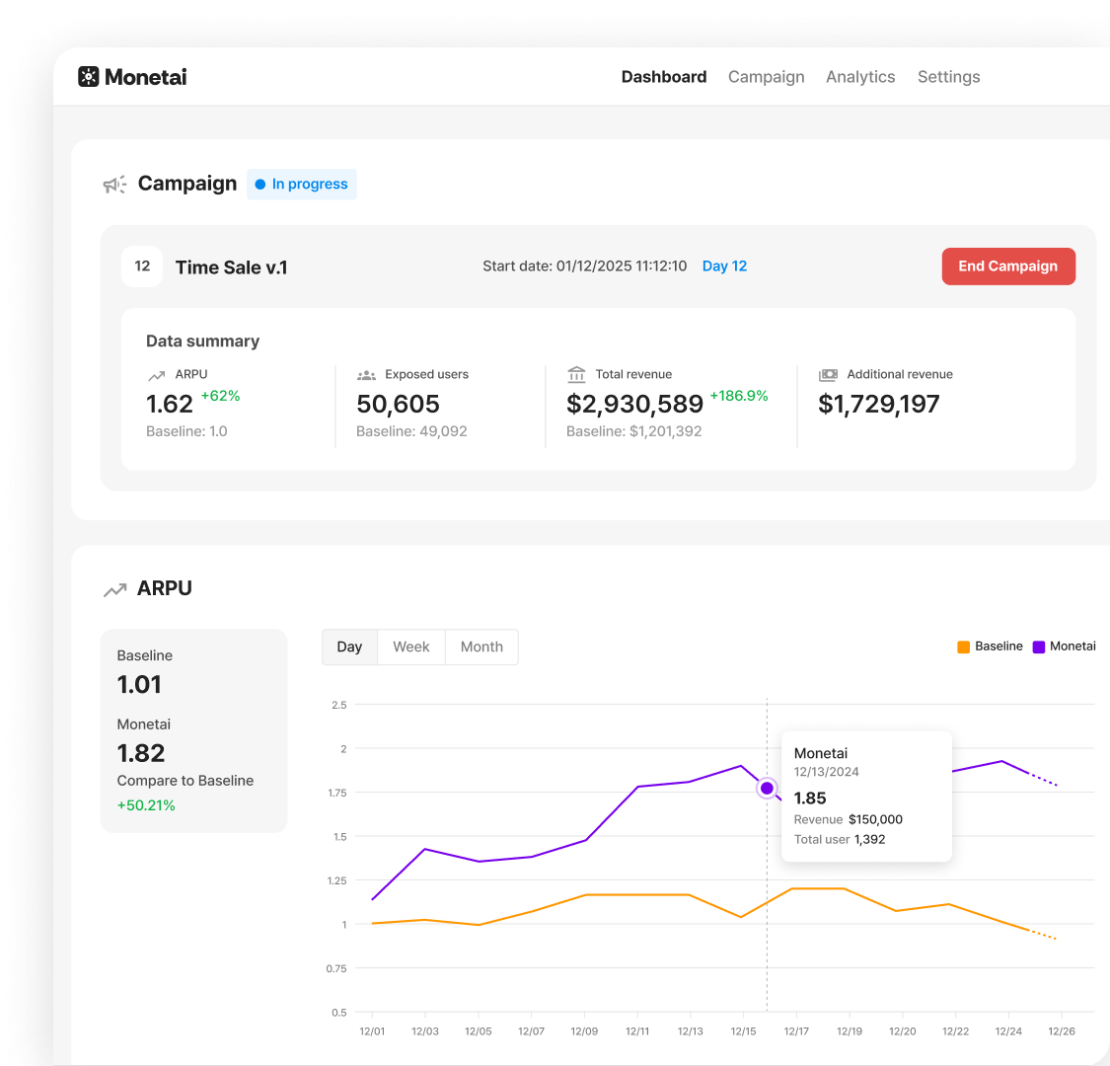Click the 12/26 x-axis label
The image size is (1110, 1066).
click(x=1061, y=1031)
